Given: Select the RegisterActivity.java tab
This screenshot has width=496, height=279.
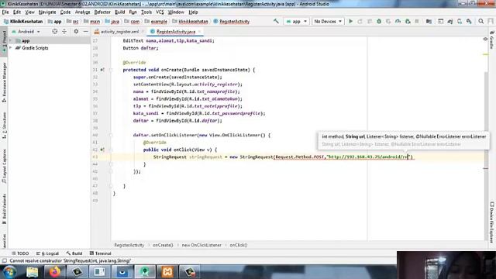Looking at the screenshot, I should point(176,32).
